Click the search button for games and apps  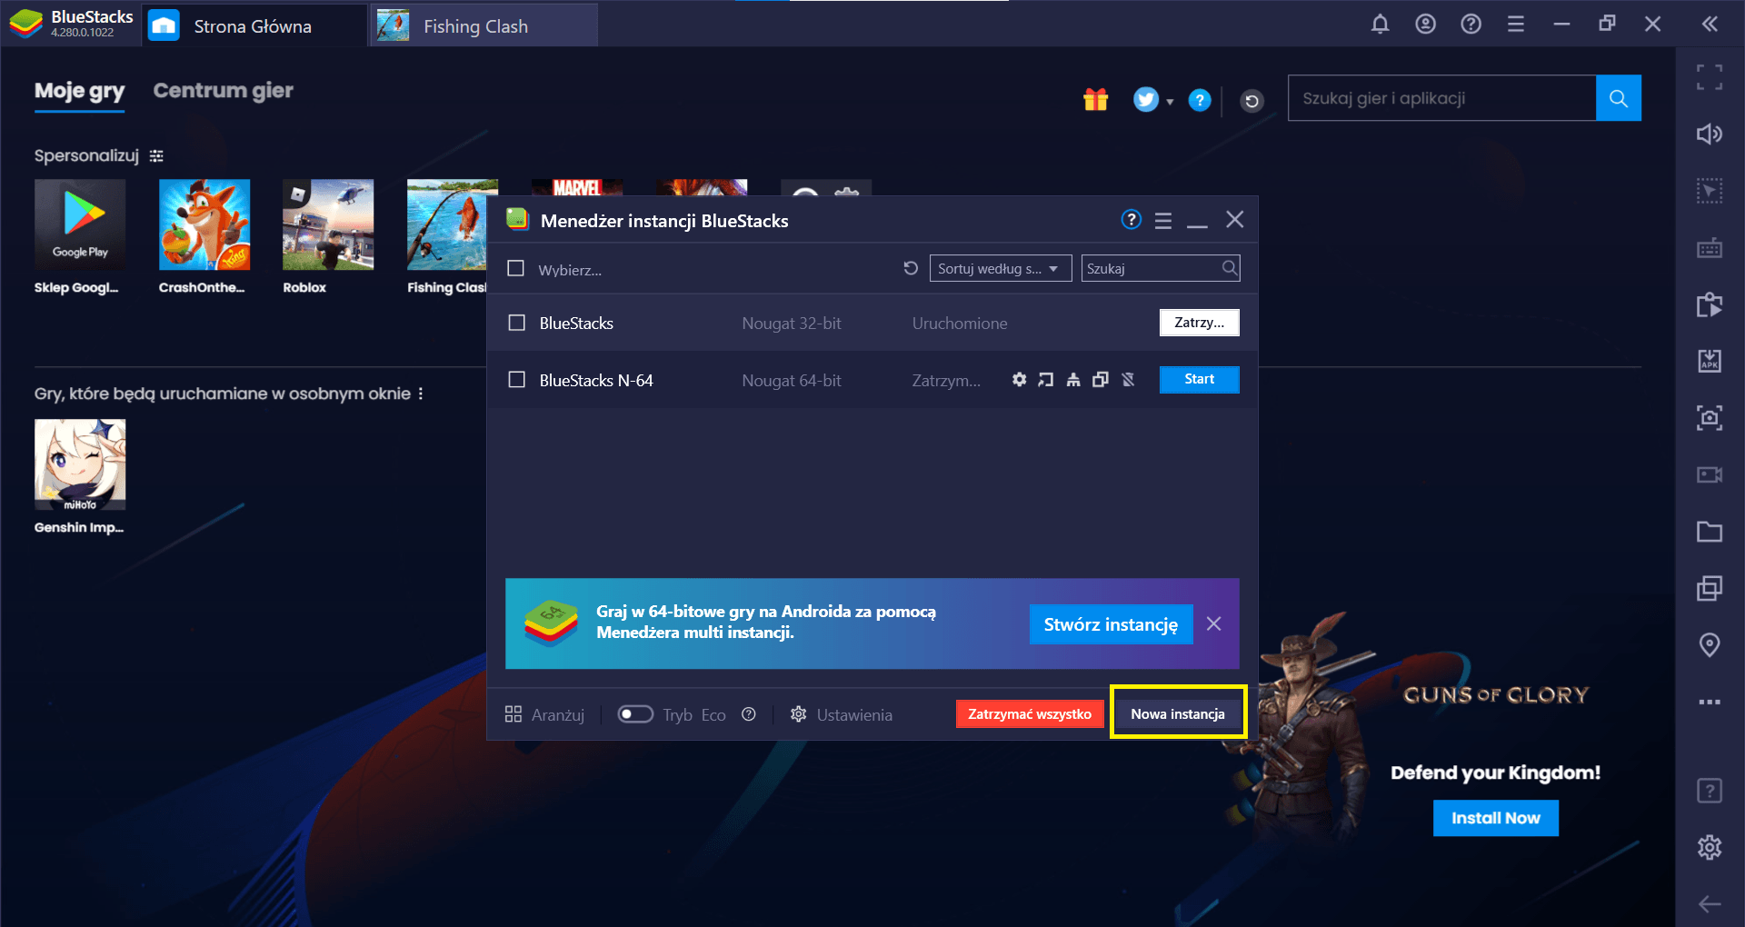[x=1618, y=98]
